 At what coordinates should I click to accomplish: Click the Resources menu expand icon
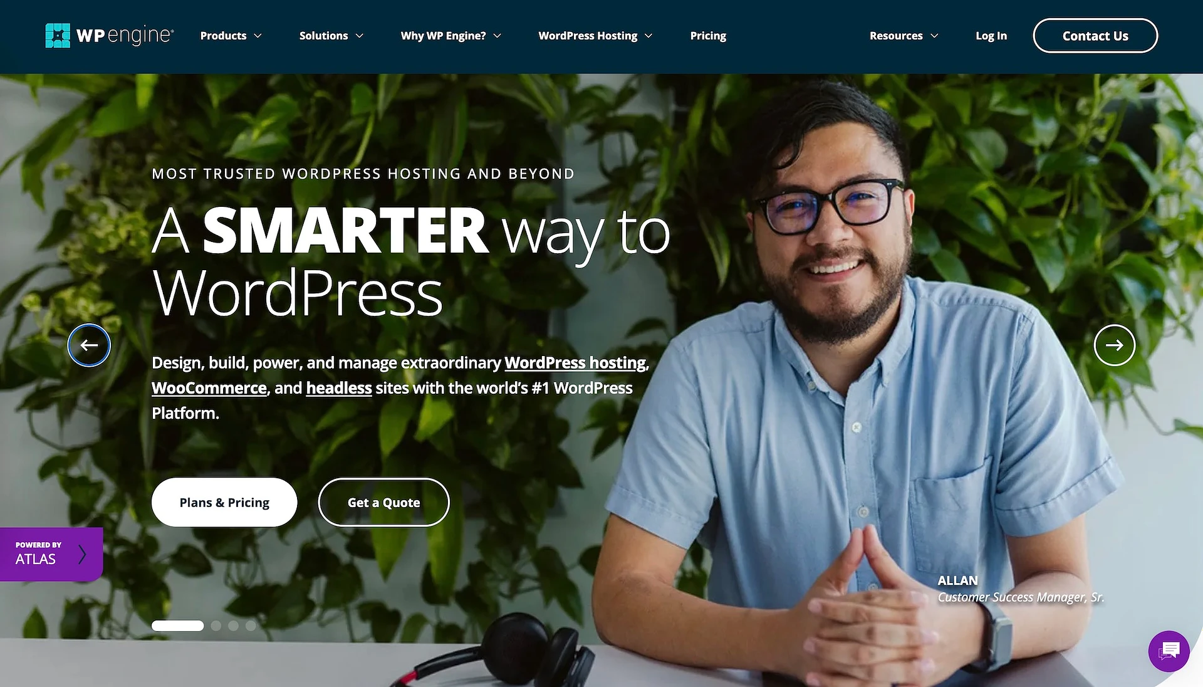pyautogui.click(x=935, y=36)
